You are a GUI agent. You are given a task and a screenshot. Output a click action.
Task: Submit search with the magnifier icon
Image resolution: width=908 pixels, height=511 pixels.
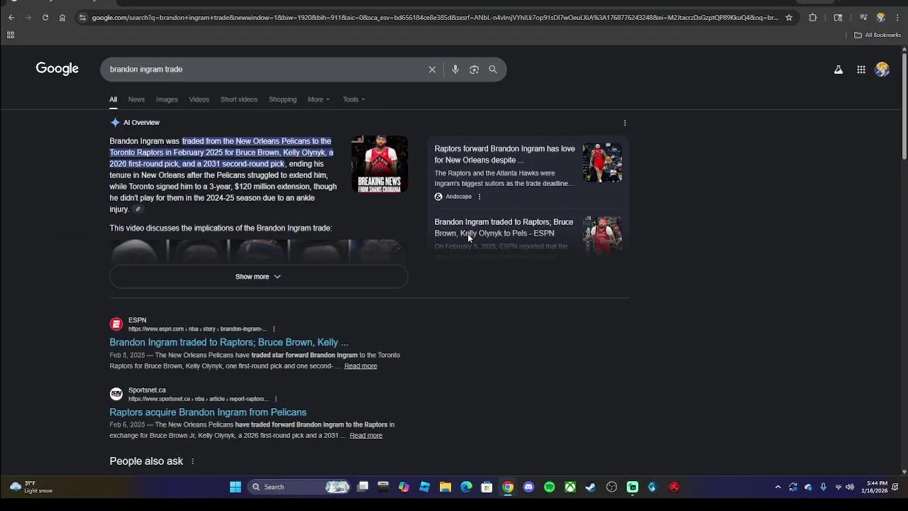point(493,70)
